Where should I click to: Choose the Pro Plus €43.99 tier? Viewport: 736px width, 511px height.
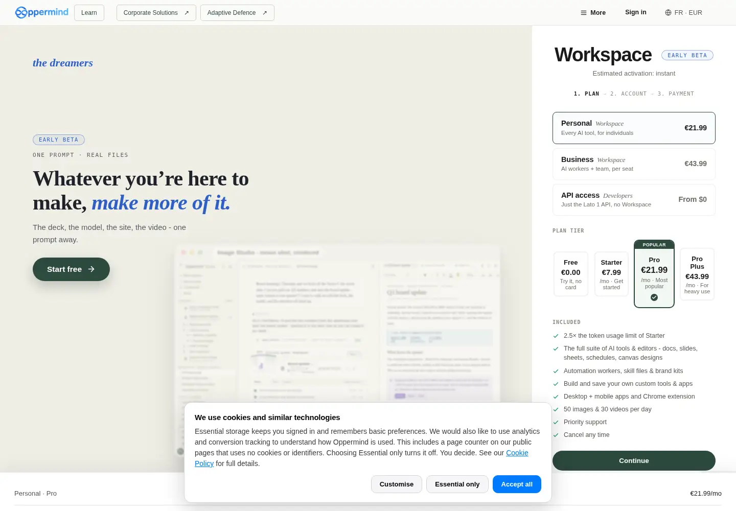(x=697, y=274)
